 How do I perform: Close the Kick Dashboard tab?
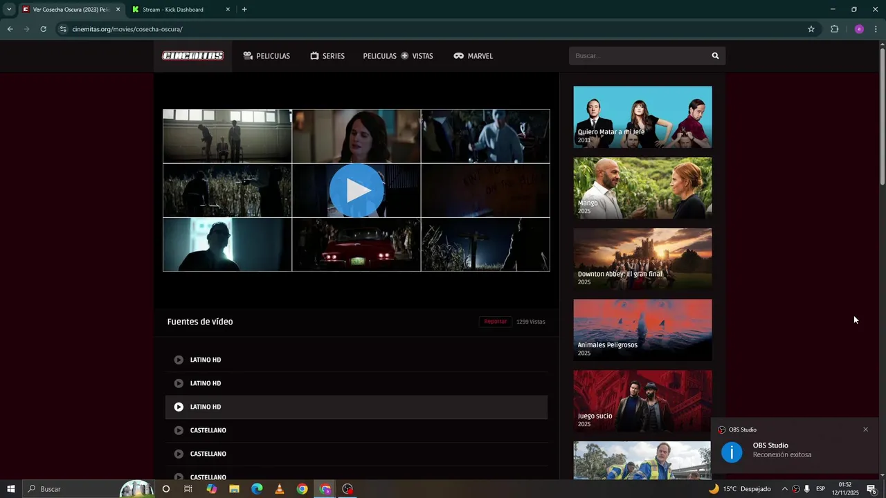pos(228,10)
